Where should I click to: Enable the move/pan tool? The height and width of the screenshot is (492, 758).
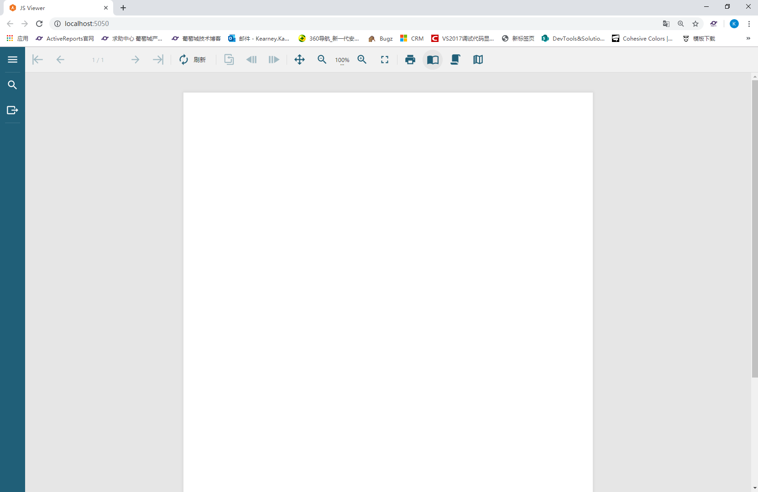click(x=300, y=60)
